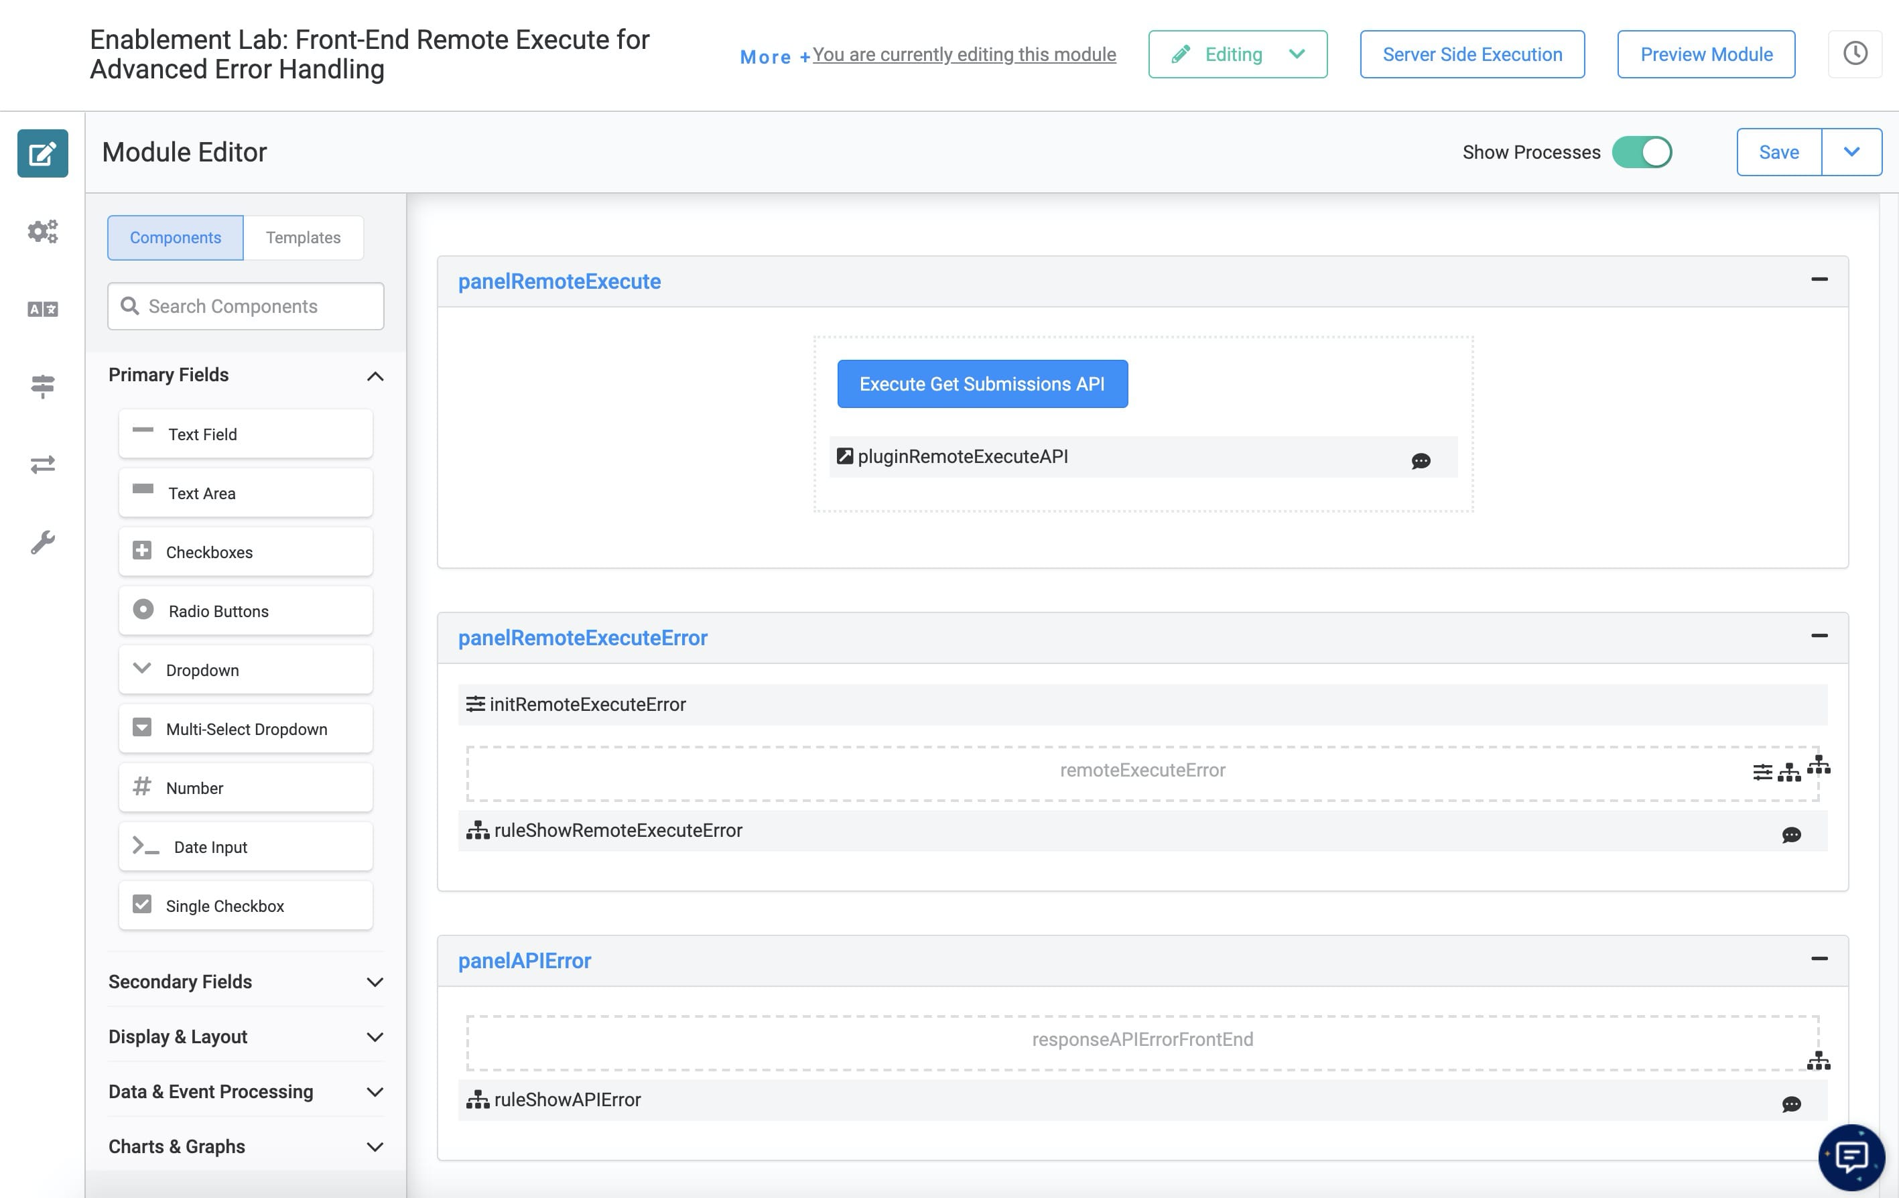Open the wrench tools icon in sidebar

click(43, 542)
